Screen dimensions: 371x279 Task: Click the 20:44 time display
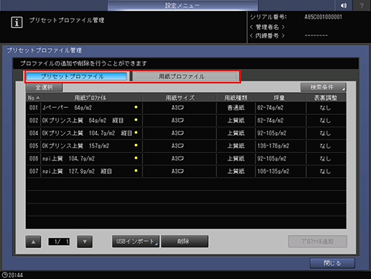pyautogui.click(x=16, y=275)
